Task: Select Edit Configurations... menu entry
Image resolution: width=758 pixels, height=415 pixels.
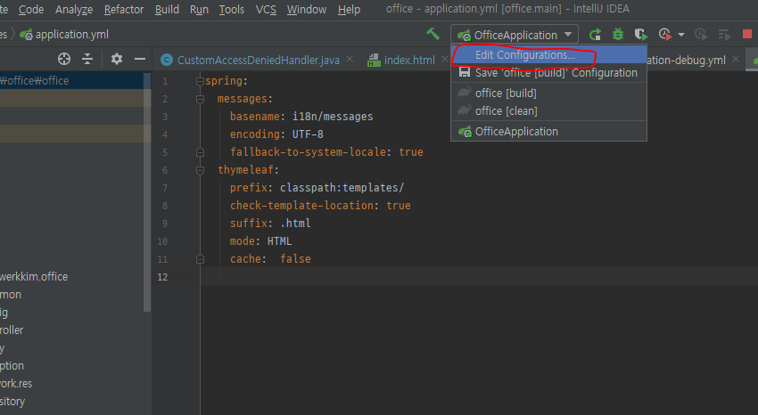Action: 548,55
